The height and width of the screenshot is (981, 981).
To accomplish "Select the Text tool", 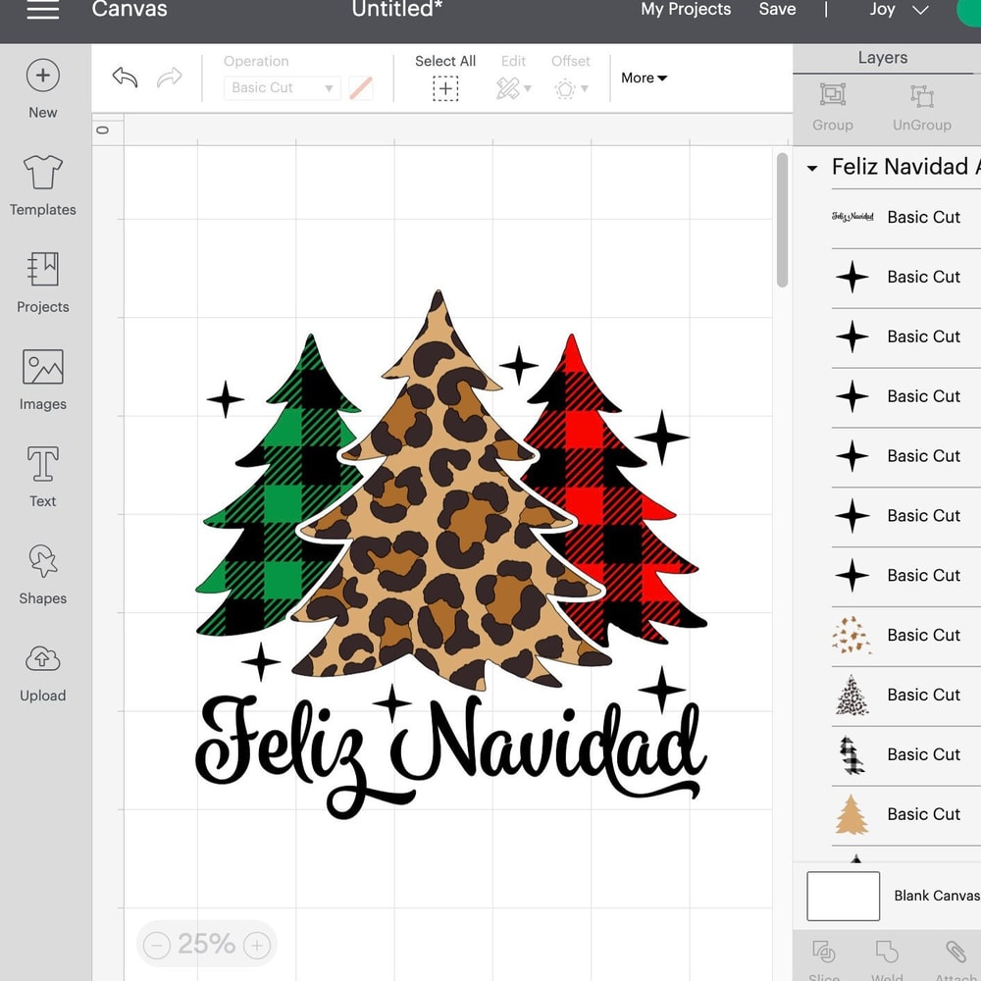I will [42, 477].
